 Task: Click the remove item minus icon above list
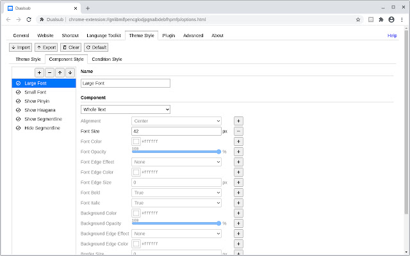coord(50,72)
